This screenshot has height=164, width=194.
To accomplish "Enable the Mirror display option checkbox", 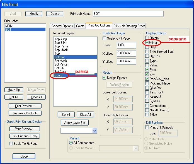I will click(147, 43).
